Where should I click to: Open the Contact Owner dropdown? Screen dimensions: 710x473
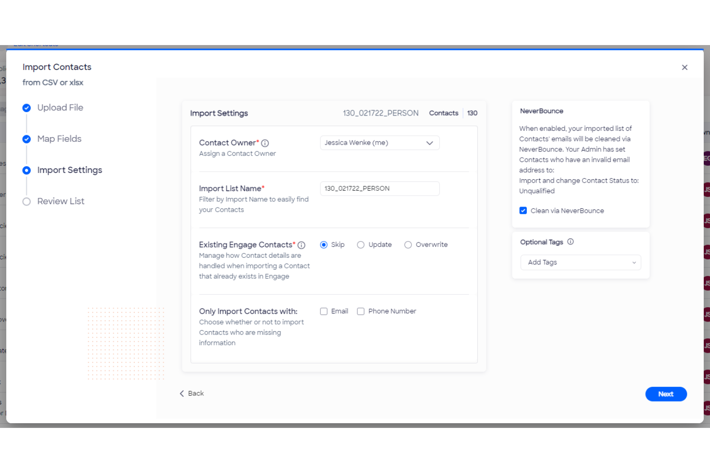[379, 143]
